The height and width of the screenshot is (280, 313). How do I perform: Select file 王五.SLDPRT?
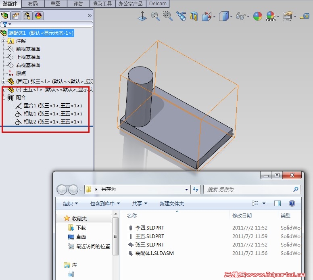click(x=150, y=236)
